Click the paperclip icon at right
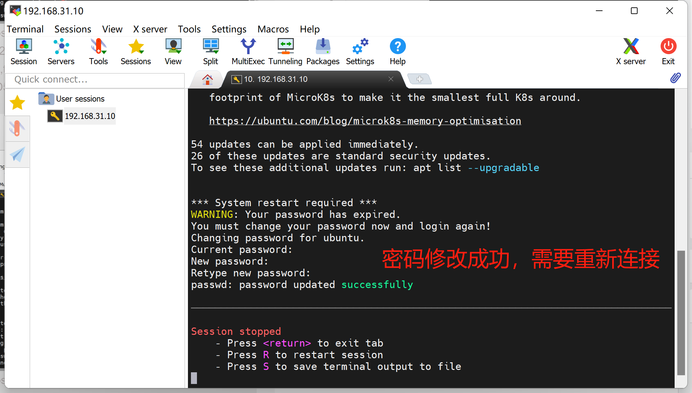 (675, 78)
